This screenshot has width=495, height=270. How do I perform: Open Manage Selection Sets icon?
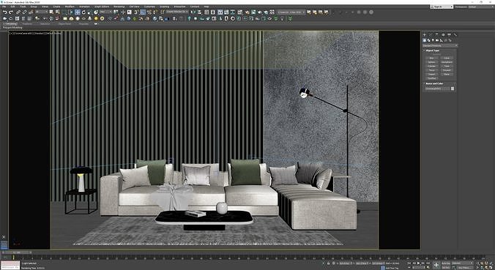[163, 12]
